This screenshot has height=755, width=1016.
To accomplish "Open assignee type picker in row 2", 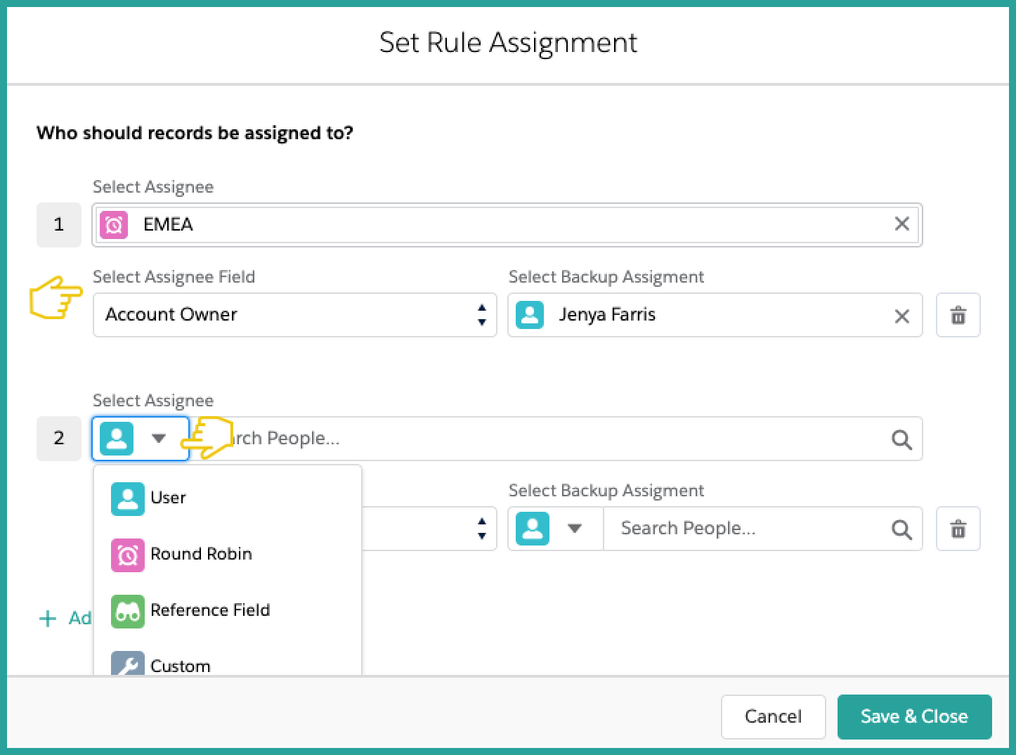I will pyautogui.click(x=141, y=439).
